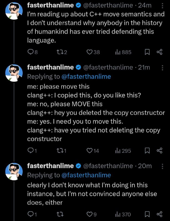
Task: Share the first tweet about move semantics
Action: (160, 52)
